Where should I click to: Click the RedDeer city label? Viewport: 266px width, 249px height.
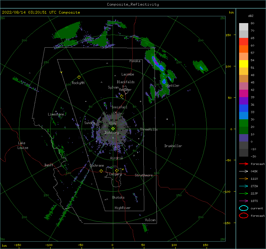tap(125, 90)
